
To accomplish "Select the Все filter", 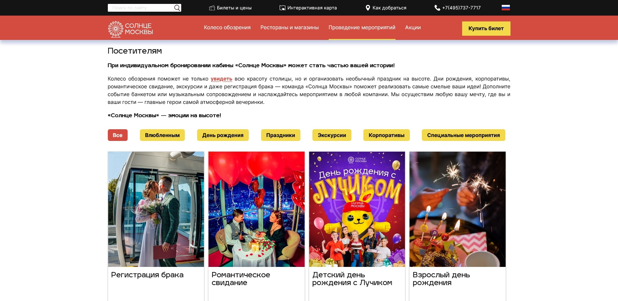I will pyautogui.click(x=118, y=135).
